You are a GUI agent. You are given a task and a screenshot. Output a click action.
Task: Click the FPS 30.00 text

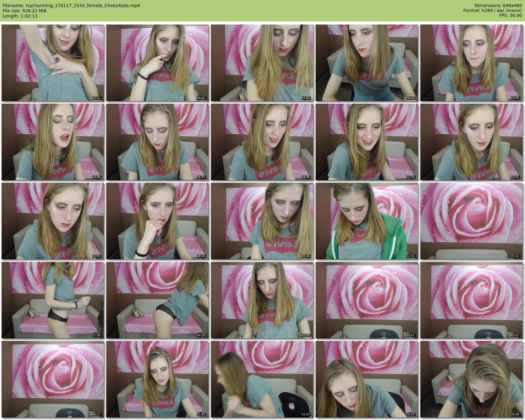coord(510,15)
